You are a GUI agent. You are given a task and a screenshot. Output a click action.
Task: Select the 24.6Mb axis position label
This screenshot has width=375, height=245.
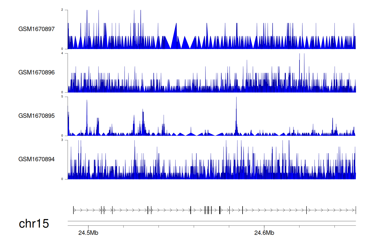tap(264, 233)
